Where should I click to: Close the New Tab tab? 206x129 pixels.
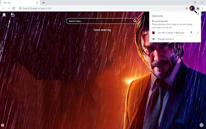coord(37,3)
